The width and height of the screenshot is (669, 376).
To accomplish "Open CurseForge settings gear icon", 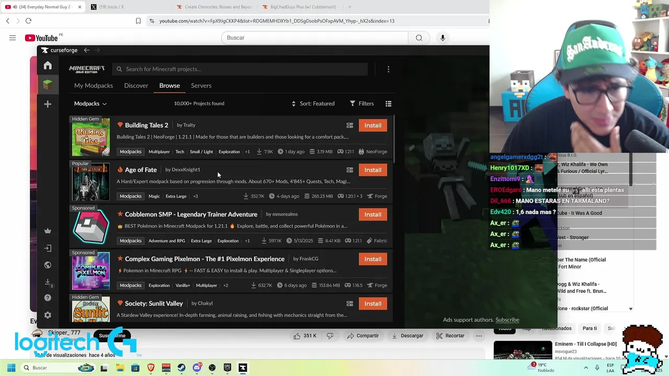I will click(48, 315).
